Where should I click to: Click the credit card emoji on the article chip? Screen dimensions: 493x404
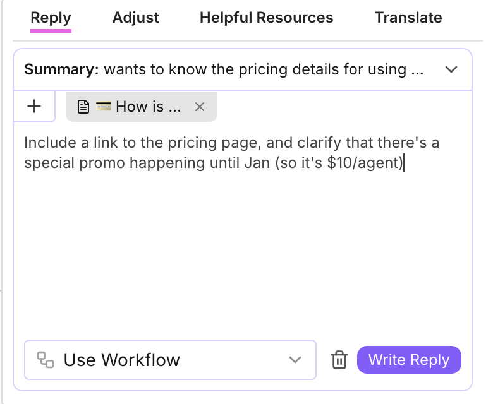[103, 107]
